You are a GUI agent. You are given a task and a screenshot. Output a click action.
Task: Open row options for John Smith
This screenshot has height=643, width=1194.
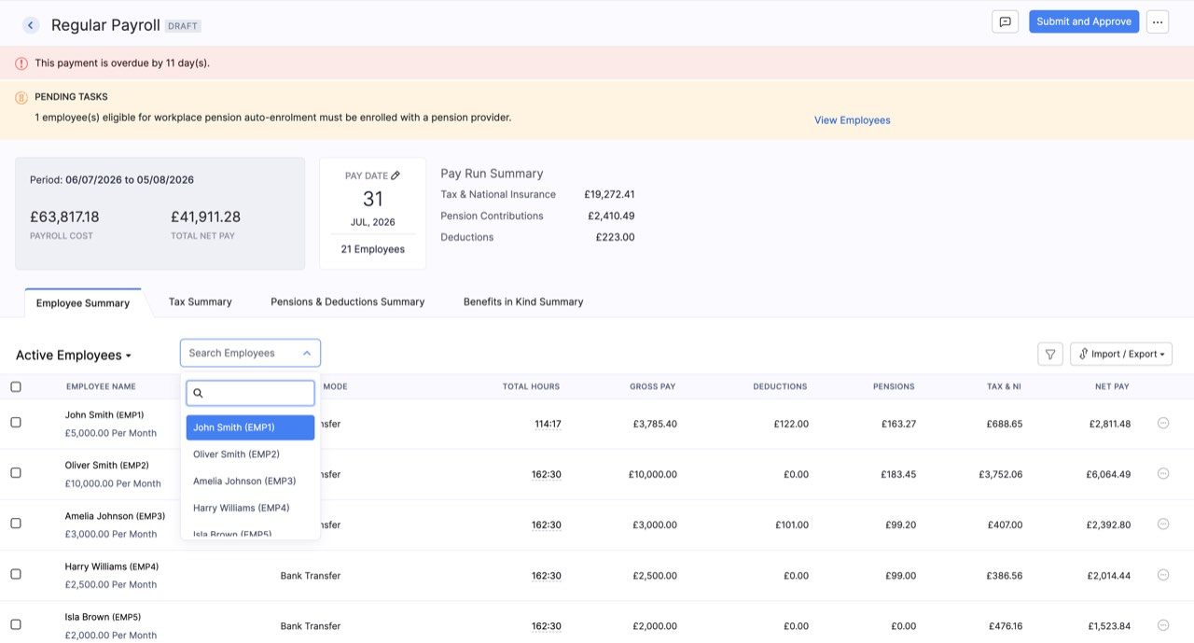(1163, 423)
